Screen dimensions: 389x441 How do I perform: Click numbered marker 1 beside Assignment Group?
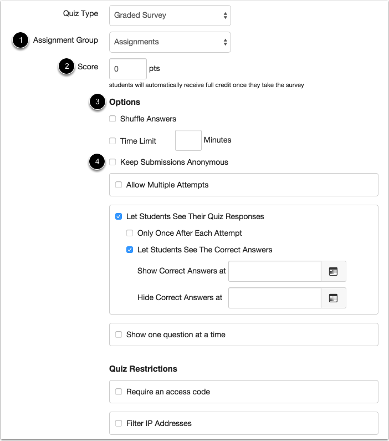click(x=21, y=40)
